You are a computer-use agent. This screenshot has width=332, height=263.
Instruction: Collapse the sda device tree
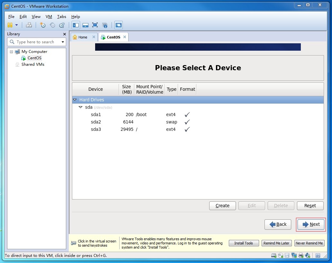(x=81, y=107)
